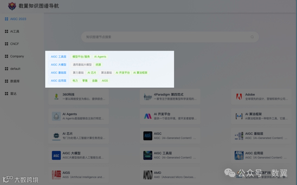Click the AI 芯片 chip icon
Screen dimensions: 297x185
pyautogui.click(x=56, y=136)
